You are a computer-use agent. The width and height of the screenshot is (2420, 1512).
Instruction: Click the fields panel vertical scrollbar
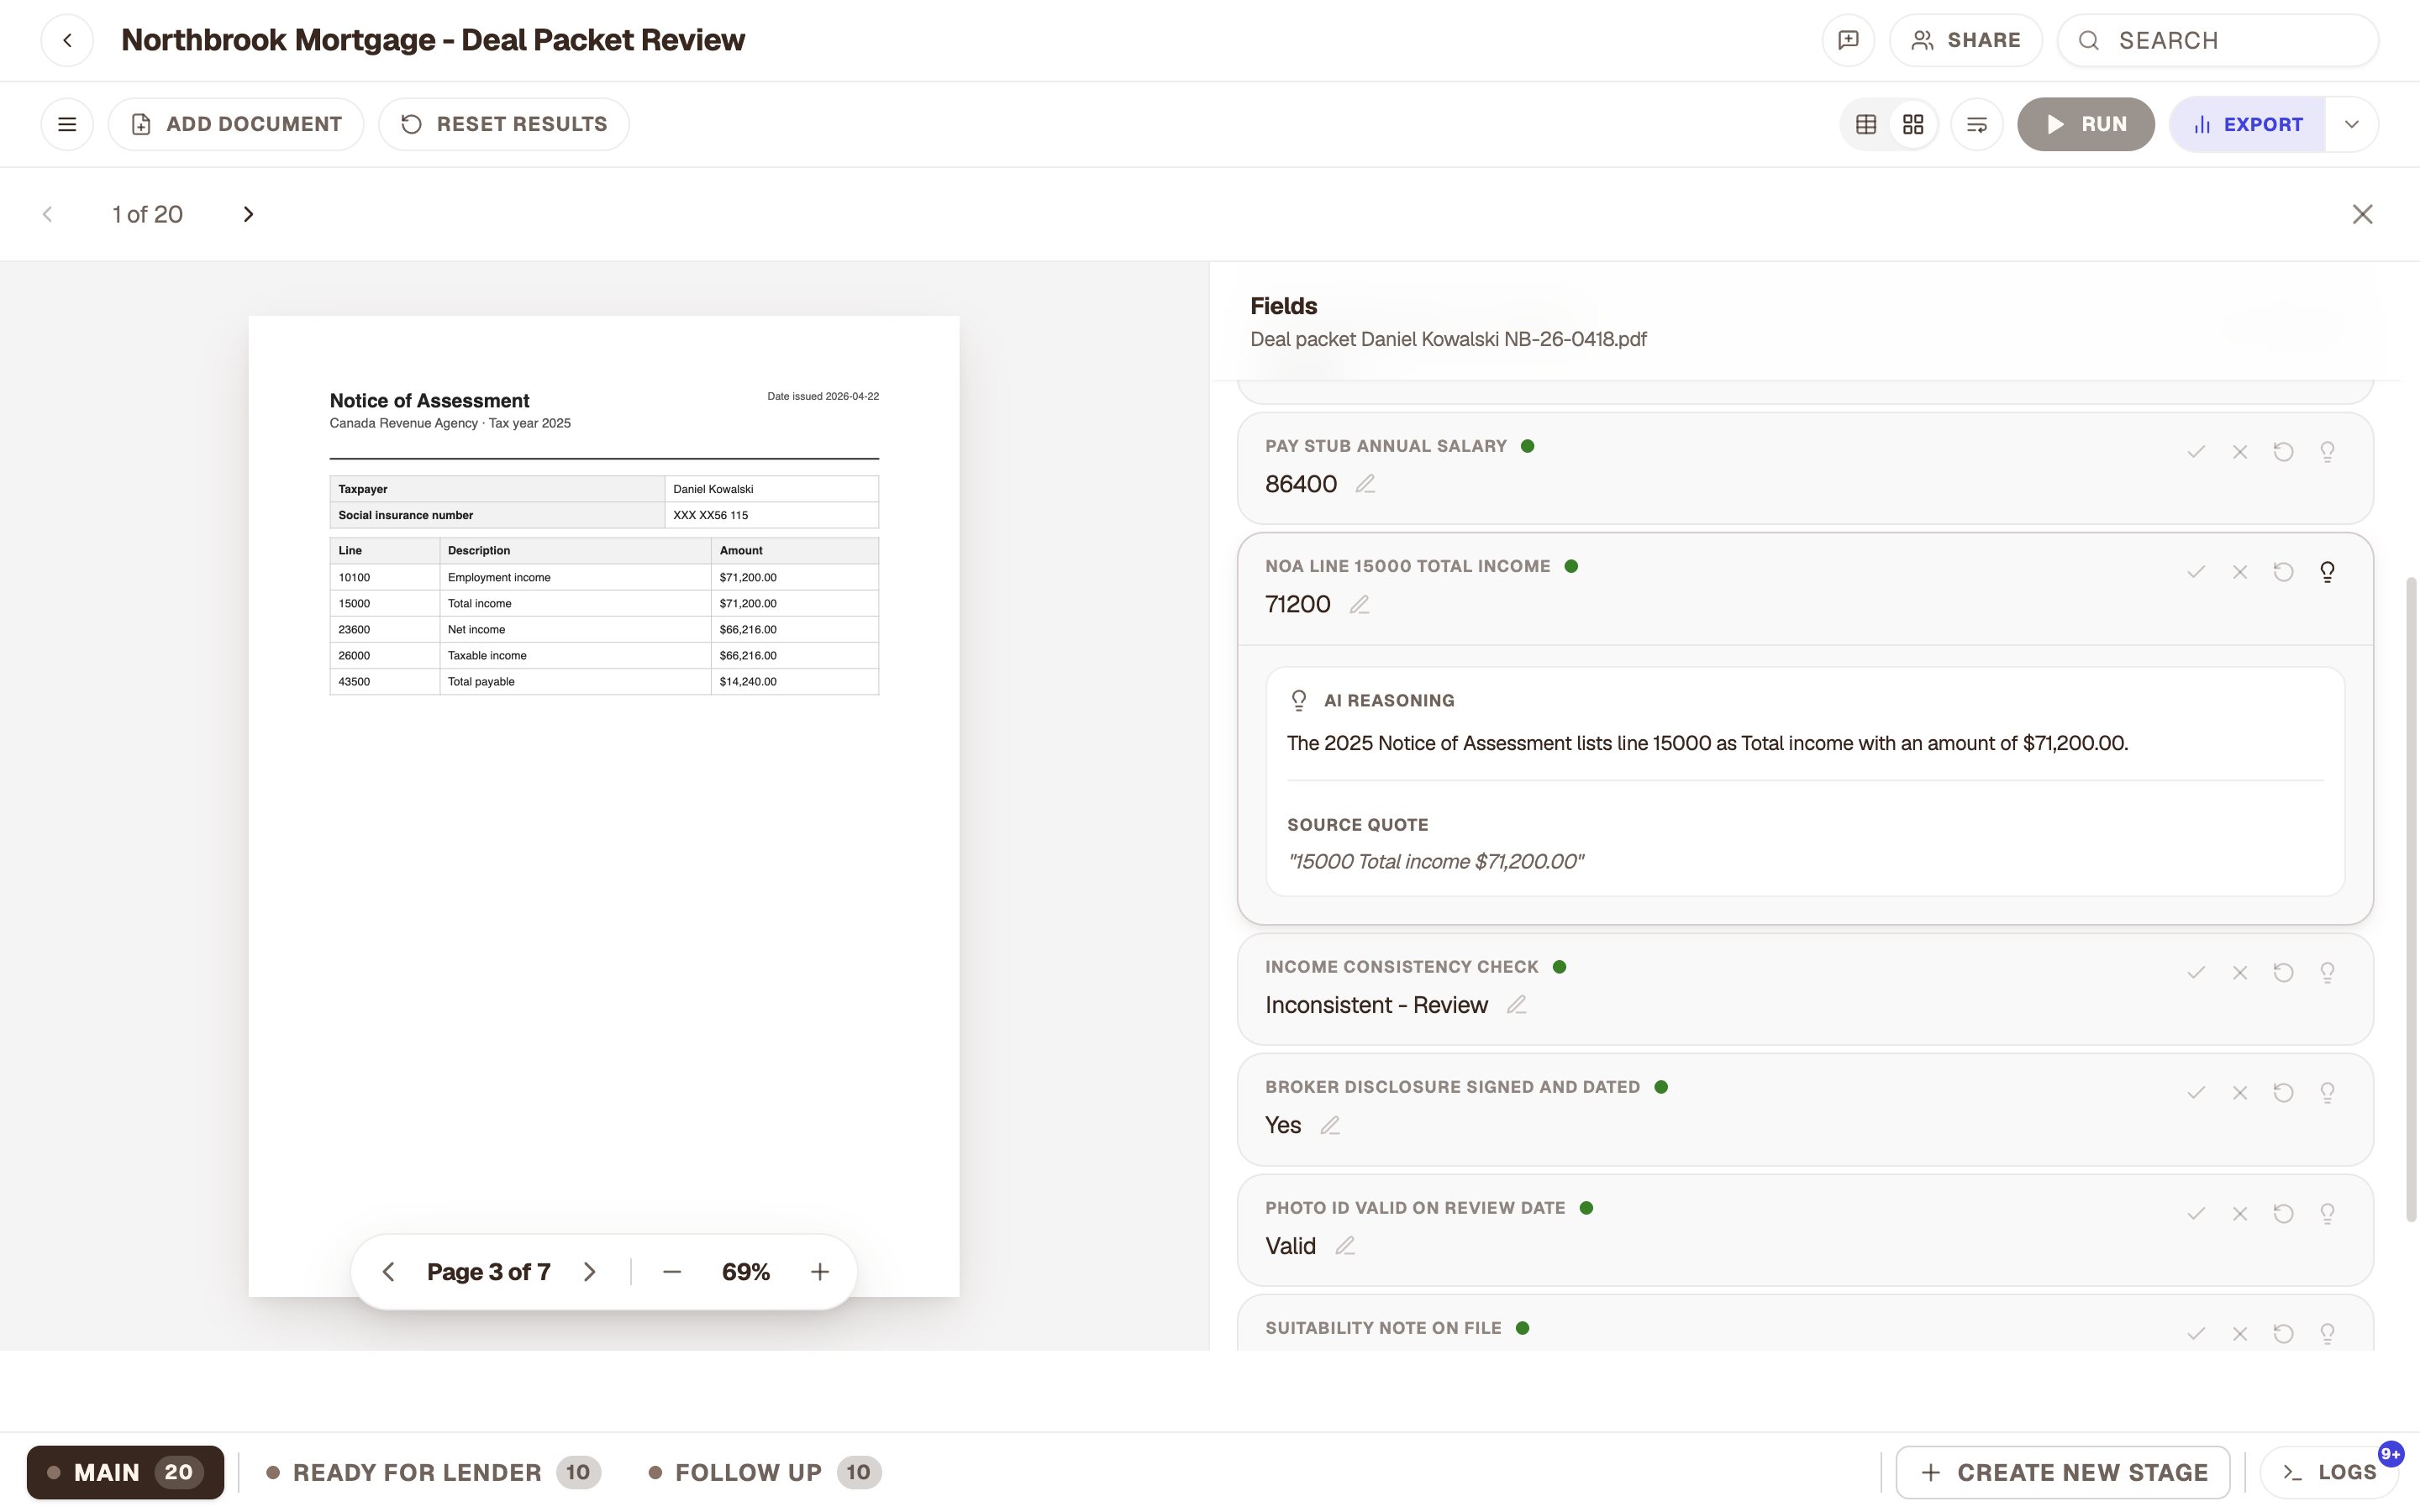(2410, 898)
